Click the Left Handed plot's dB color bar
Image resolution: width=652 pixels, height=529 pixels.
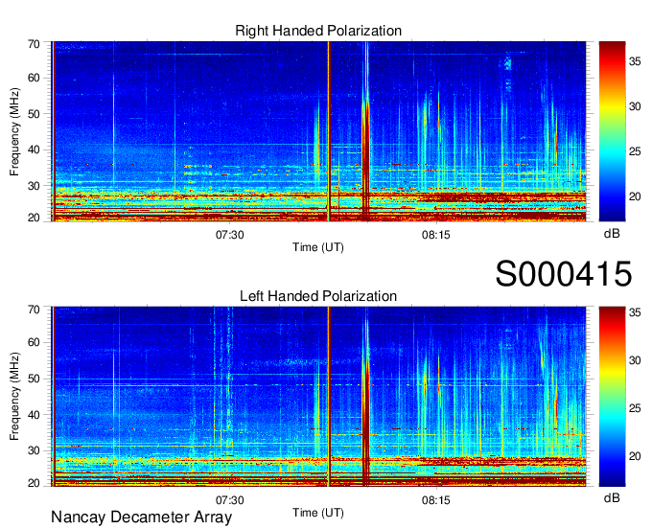tap(612, 397)
